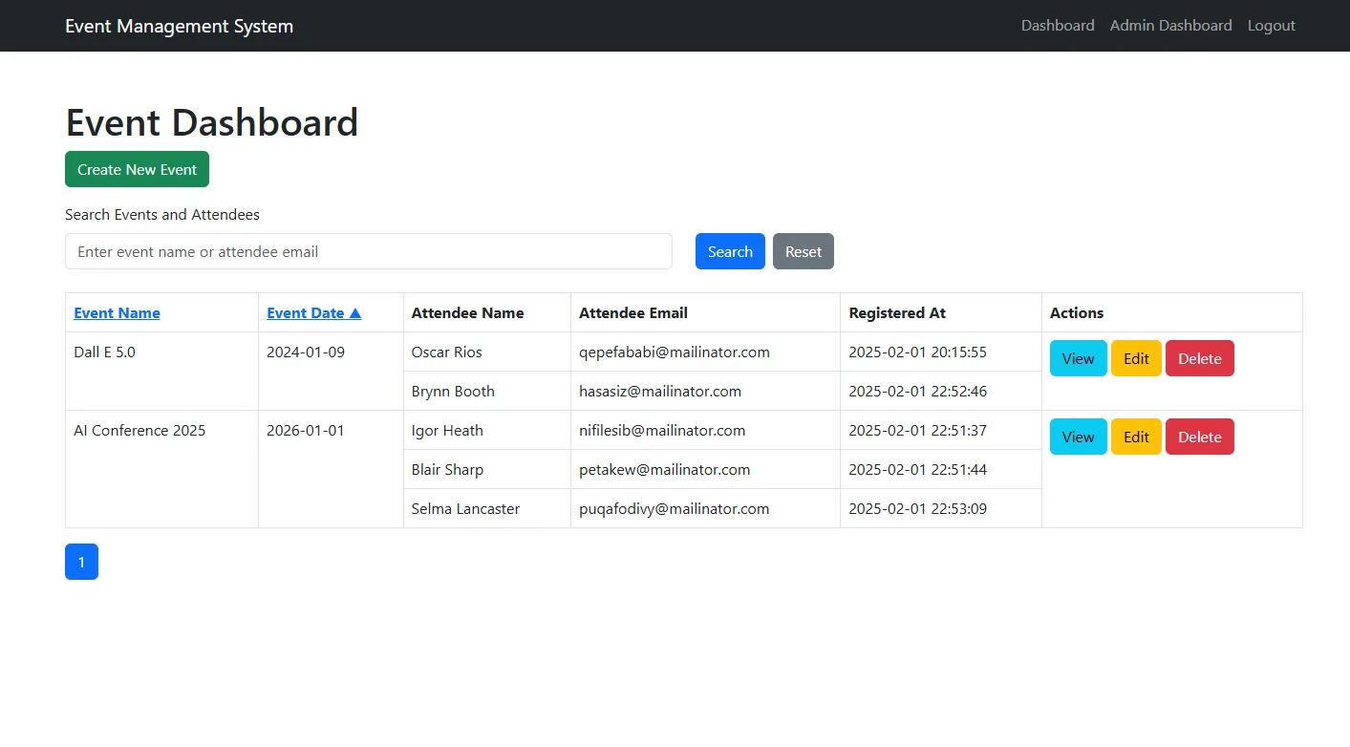
Task: Click the attendee email search input field
Action: (369, 251)
